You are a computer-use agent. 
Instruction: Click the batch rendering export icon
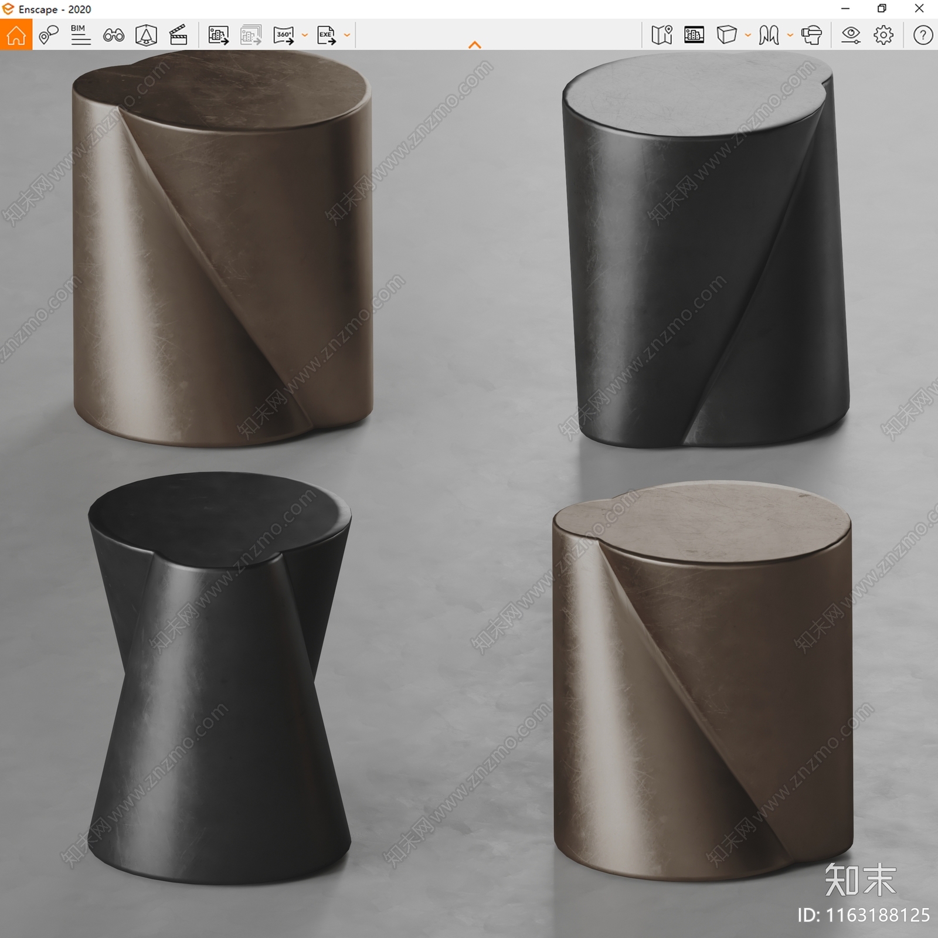click(x=251, y=35)
